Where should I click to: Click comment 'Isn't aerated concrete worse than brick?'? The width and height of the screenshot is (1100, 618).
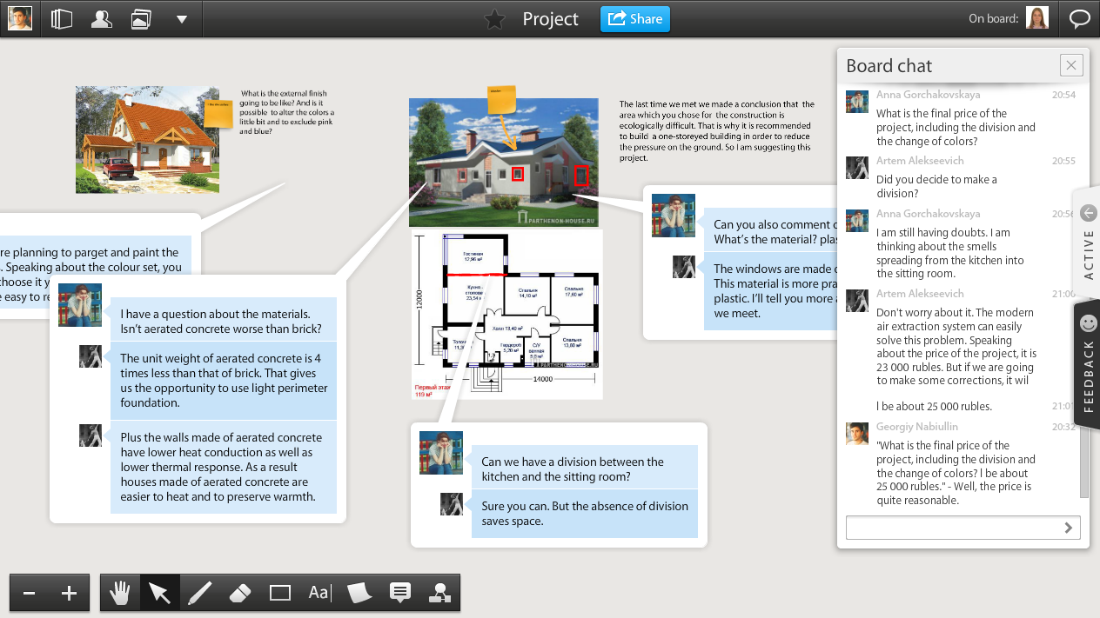(223, 321)
